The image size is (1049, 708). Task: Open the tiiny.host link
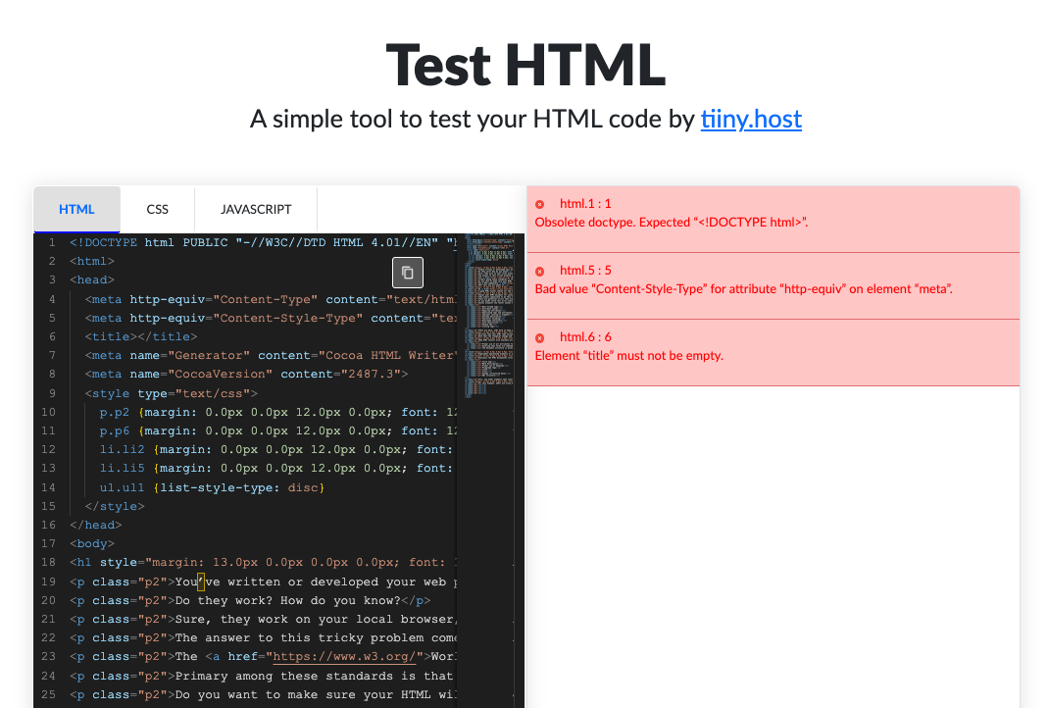[x=751, y=119]
